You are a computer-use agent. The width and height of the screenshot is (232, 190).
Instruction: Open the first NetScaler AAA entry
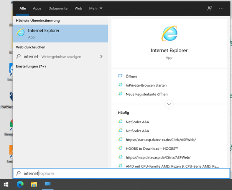coord(137,122)
